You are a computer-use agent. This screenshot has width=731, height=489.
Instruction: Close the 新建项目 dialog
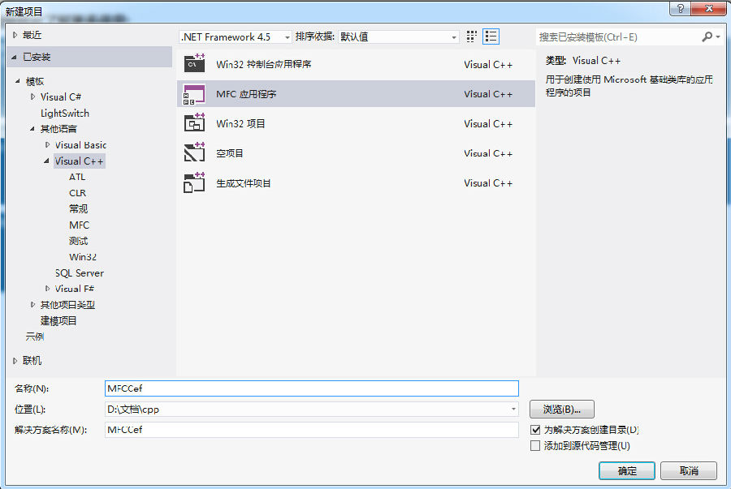(708, 8)
